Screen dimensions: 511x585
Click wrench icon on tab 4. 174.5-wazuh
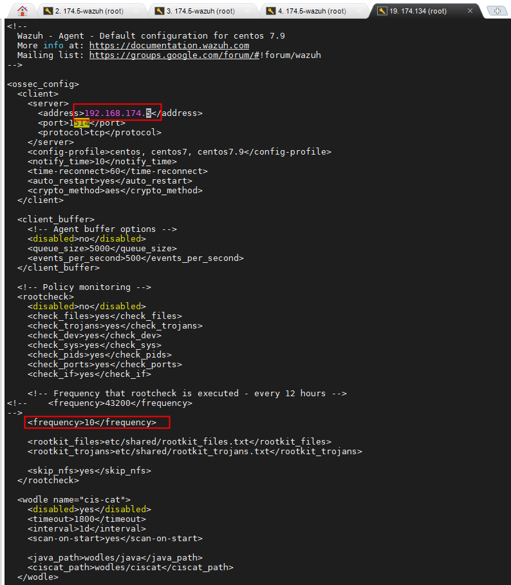click(270, 11)
